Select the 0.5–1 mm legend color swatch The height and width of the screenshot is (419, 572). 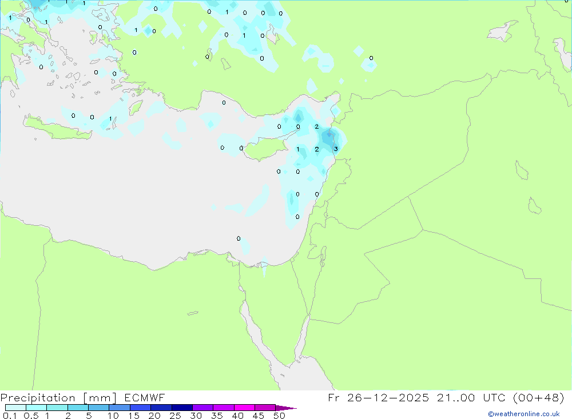(x=37, y=408)
